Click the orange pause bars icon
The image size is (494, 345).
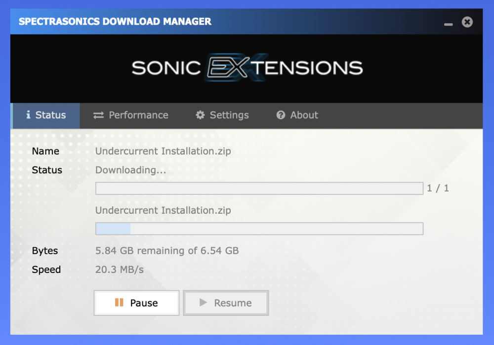pyautogui.click(x=119, y=303)
